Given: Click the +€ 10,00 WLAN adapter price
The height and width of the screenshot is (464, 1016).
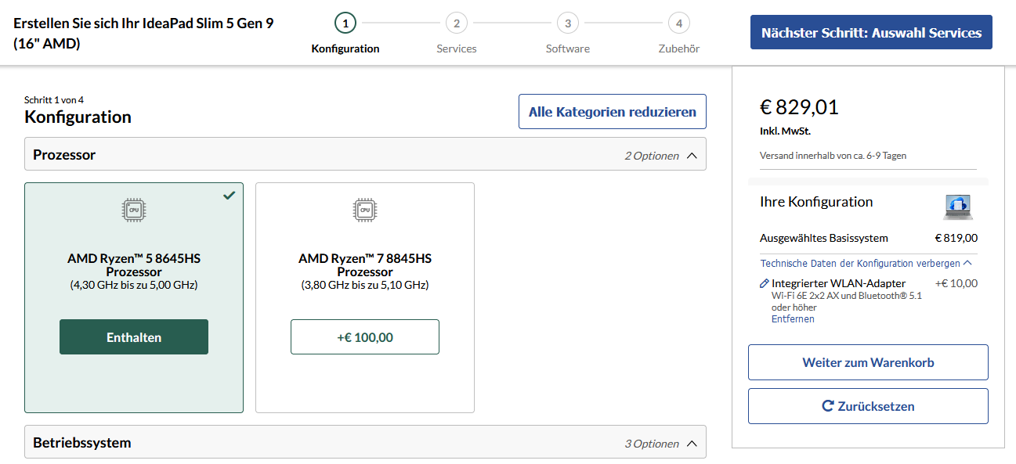Looking at the screenshot, I should (956, 283).
